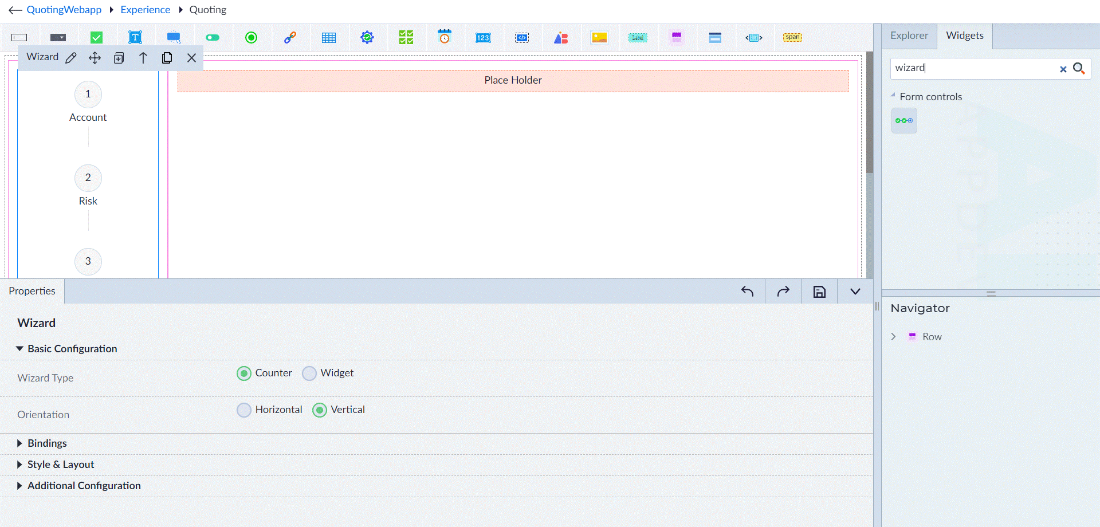Collapse the properties panel with chevron
Image resolution: width=1100 pixels, height=527 pixels.
tap(855, 292)
